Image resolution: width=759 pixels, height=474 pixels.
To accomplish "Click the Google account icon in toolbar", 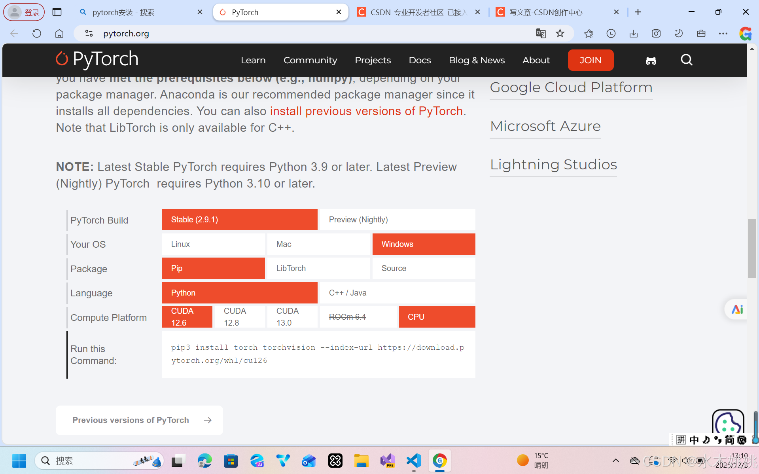I will point(746,34).
